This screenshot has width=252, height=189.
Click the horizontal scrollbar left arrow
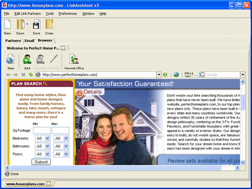7,168
